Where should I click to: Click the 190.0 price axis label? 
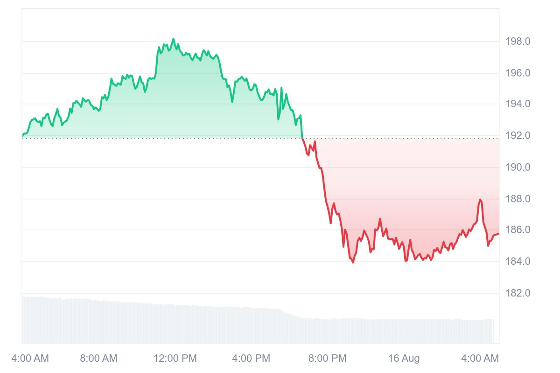518,167
